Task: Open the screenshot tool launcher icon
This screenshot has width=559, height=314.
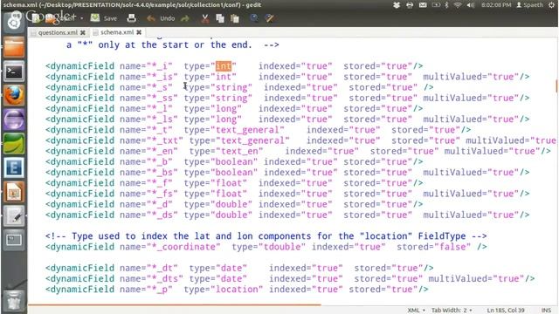Action: tap(14, 241)
